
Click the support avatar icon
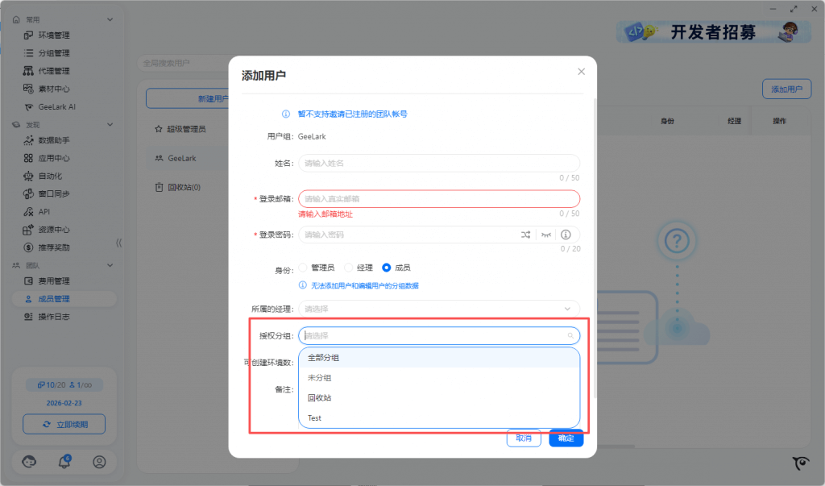pos(29,462)
